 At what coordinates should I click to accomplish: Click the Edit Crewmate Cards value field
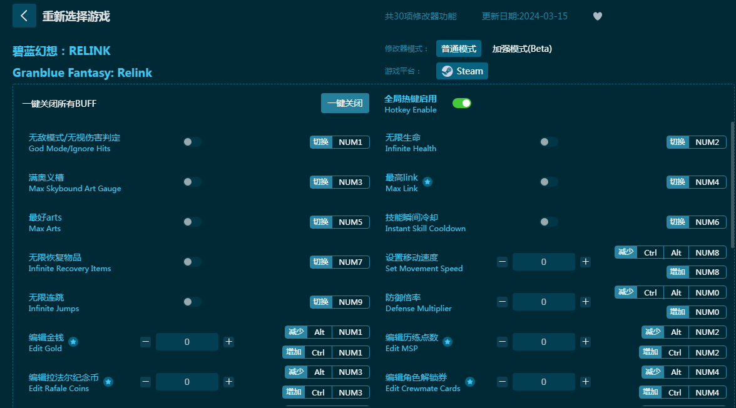543,382
